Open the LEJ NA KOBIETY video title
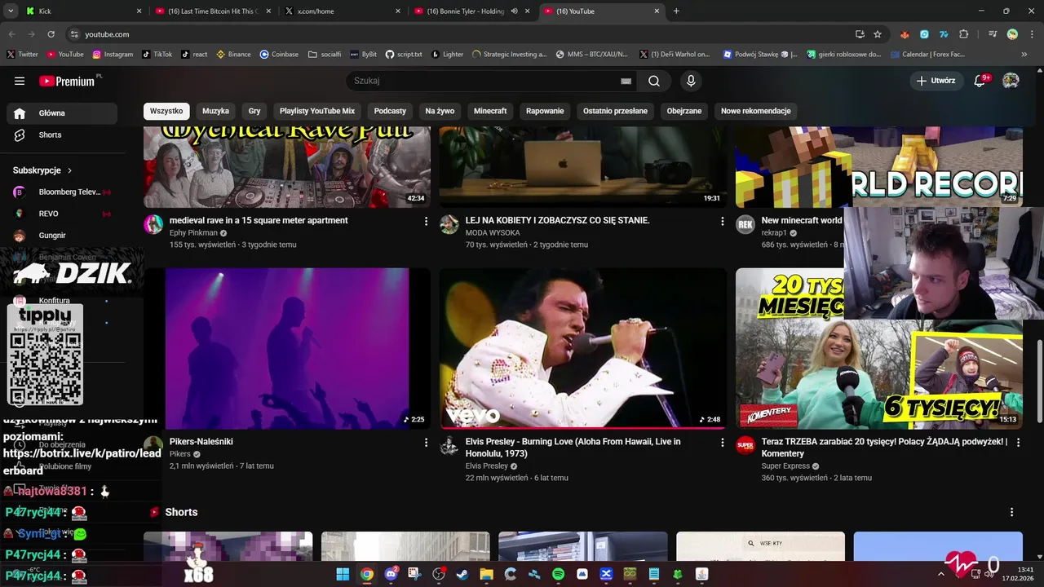Image resolution: width=1044 pixels, height=587 pixels. click(558, 220)
